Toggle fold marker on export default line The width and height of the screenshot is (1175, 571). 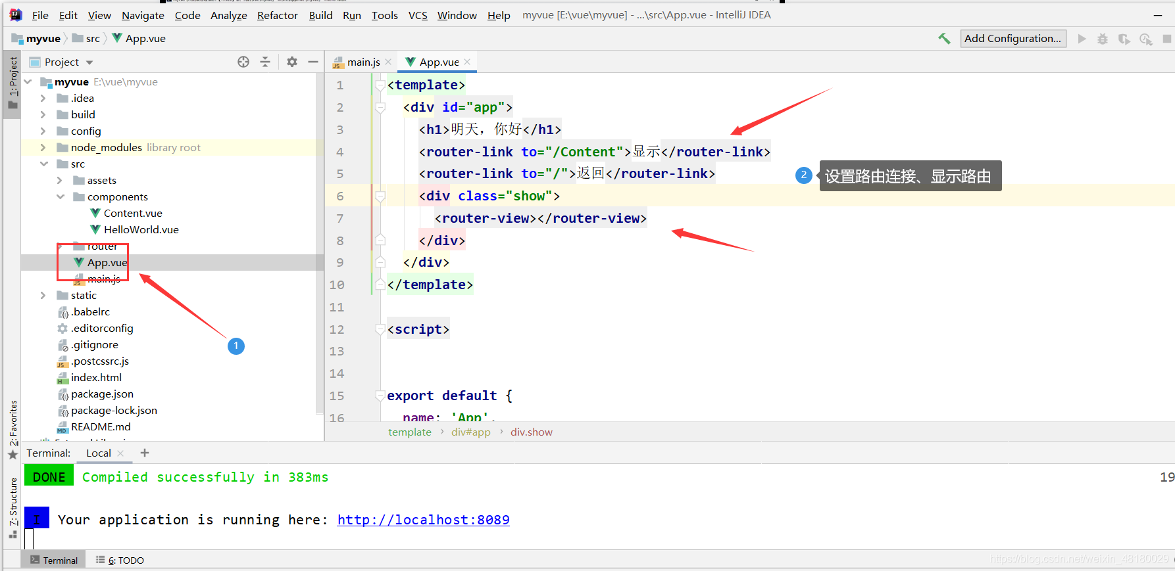pos(380,396)
